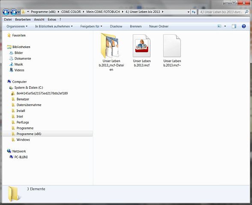The width and height of the screenshot is (252, 205).
Task: Select the Unser Leben b.2013.mcf file
Action: coord(141,51)
